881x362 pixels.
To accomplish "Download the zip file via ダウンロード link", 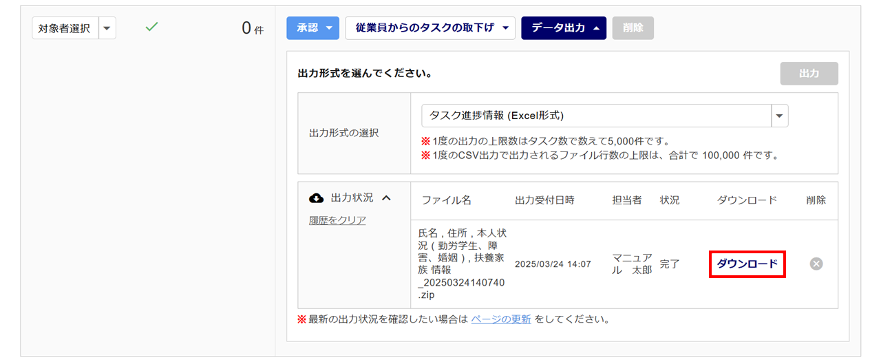I will point(747,264).
